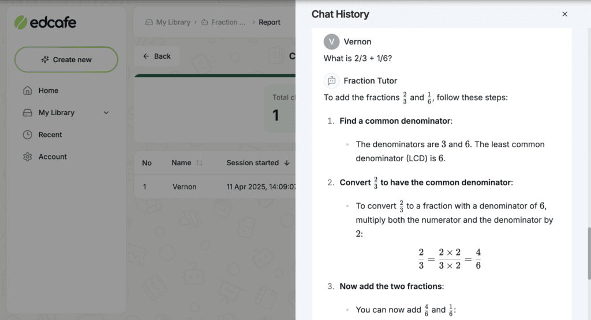The height and width of the screenshot is (320, 591).
Task: Open My Library breadcrumb link
Action: (x=168, y=22)
